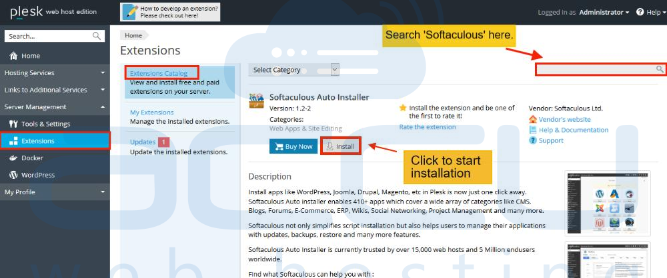Collapse the Server Management section
The height and width of the screenshot is (278, 667).
(x=55, y=107)
